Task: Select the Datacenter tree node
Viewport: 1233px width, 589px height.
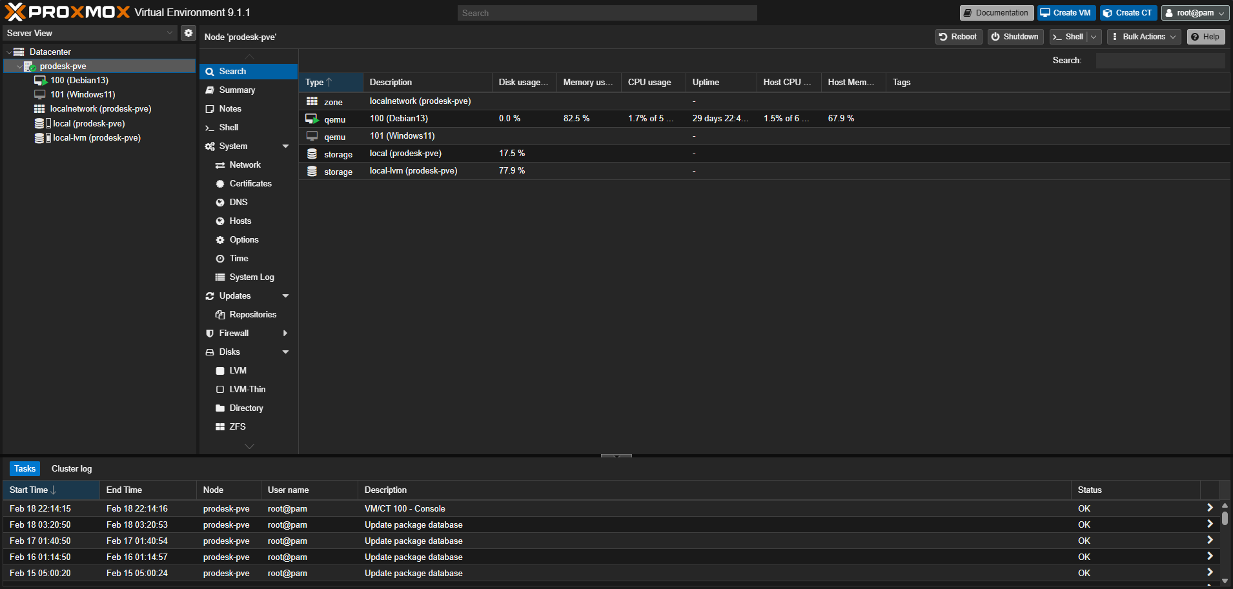Action: (50, 52)
